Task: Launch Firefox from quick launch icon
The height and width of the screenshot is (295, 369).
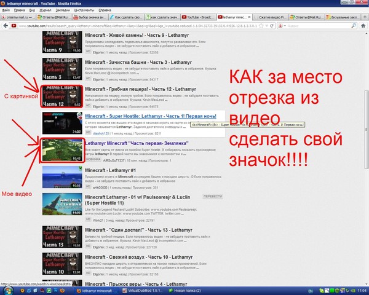Action: pyautogui.click(x=62, y=291)
